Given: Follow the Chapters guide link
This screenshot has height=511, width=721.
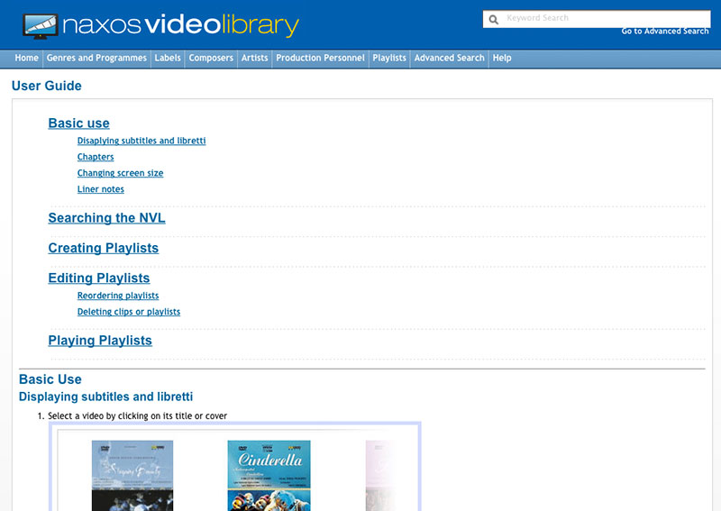Looking at the screenshot, I should [x=96, y=157].
